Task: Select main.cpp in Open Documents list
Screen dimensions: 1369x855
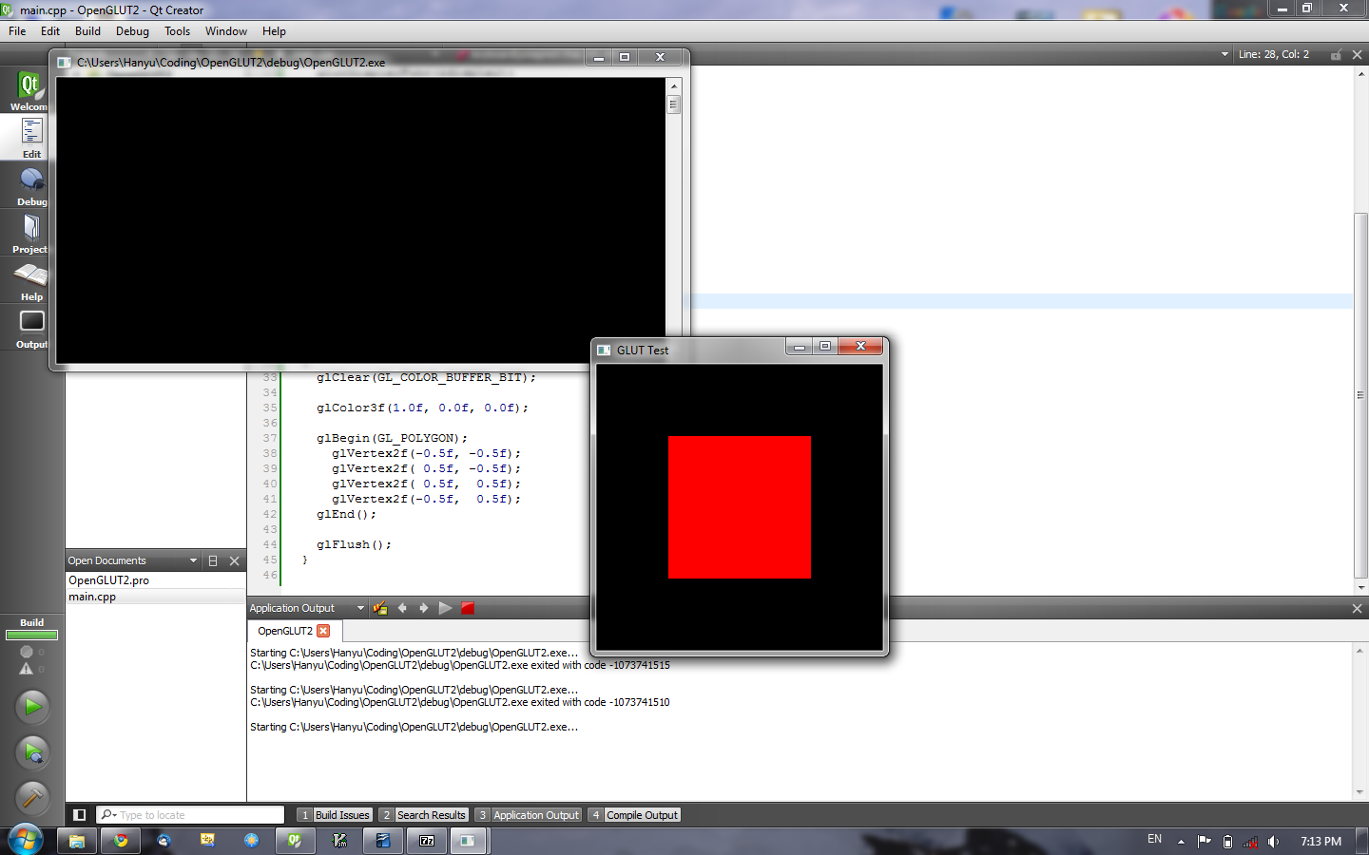Action: click(92, 597)
